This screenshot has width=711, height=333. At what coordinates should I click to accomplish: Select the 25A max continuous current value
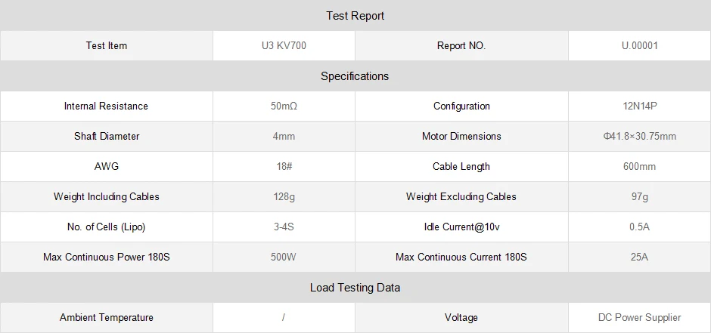point(639,257)
